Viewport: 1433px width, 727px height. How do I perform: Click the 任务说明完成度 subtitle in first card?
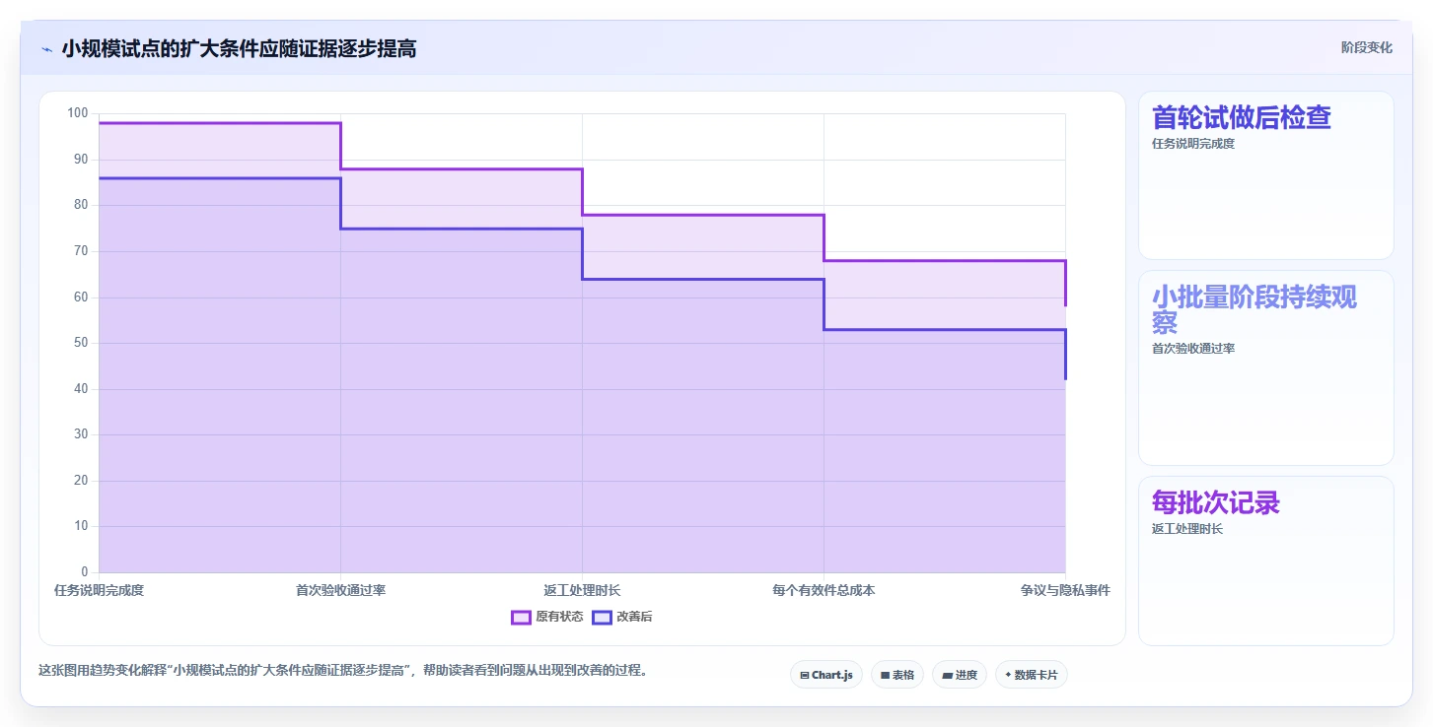(x=1193, y=144)
